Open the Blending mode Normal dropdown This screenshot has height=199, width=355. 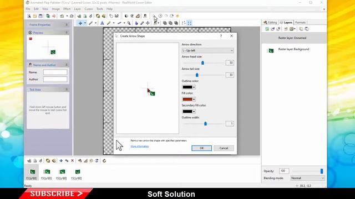[307, 178]
